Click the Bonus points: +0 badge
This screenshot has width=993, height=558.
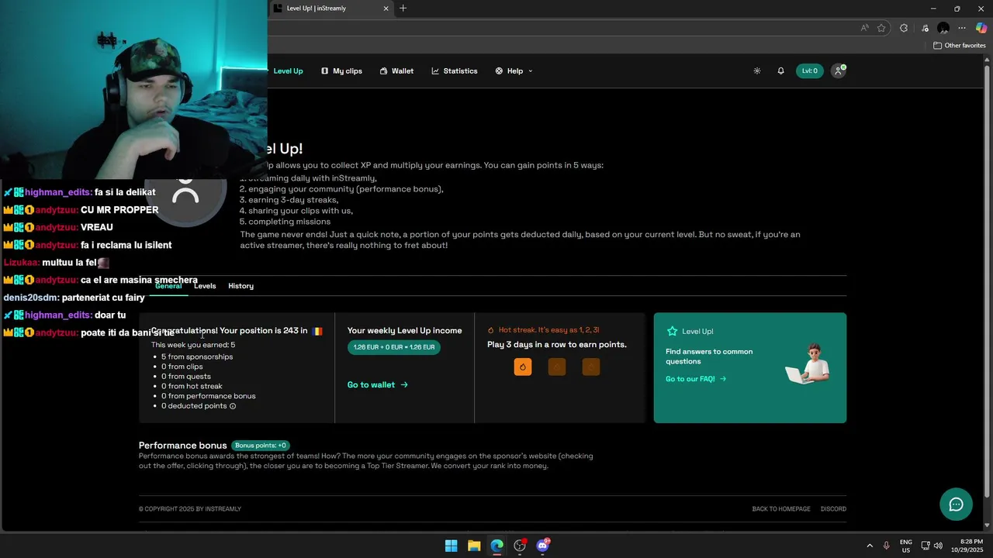(261, 446)
